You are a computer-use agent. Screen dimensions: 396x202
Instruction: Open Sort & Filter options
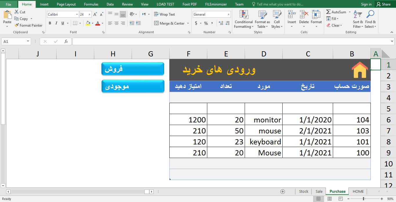click(358, 19)
